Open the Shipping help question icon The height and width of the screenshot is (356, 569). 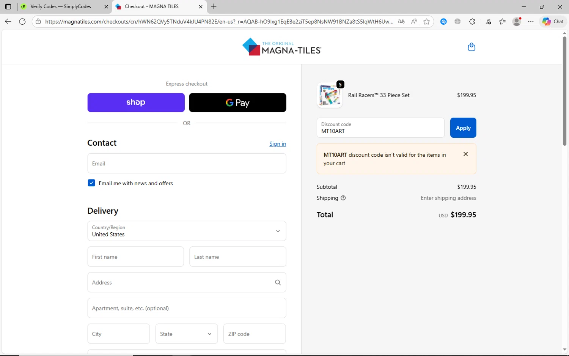(343, 198)
